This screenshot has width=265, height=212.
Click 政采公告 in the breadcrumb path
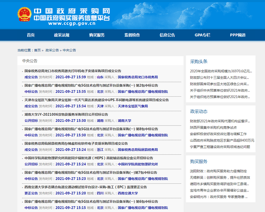[52, 50]
